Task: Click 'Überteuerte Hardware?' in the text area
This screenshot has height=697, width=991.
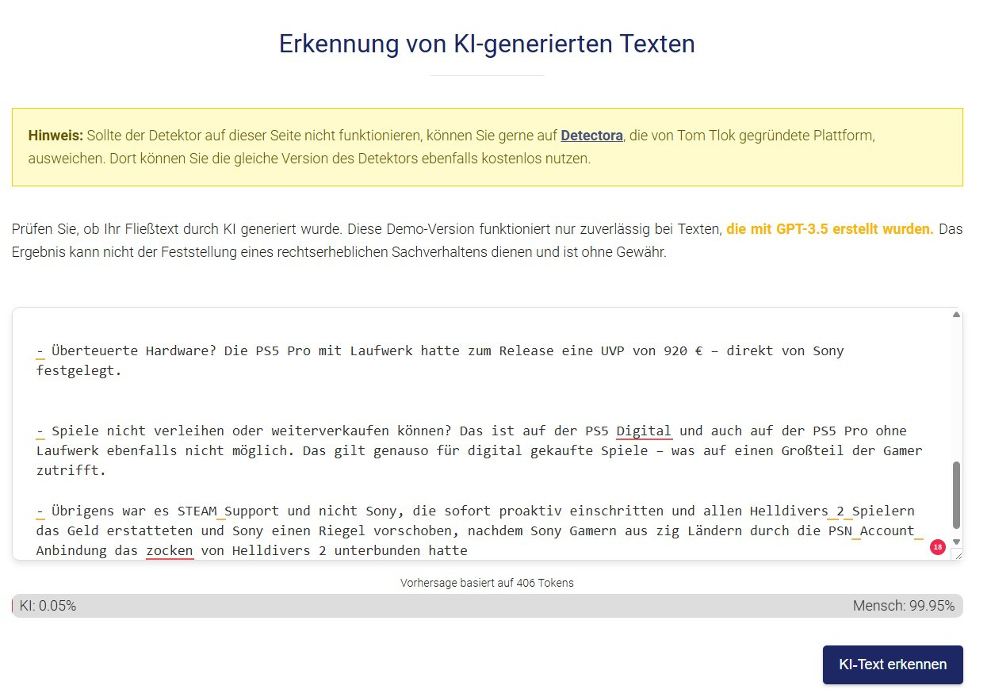Action: 134,350
